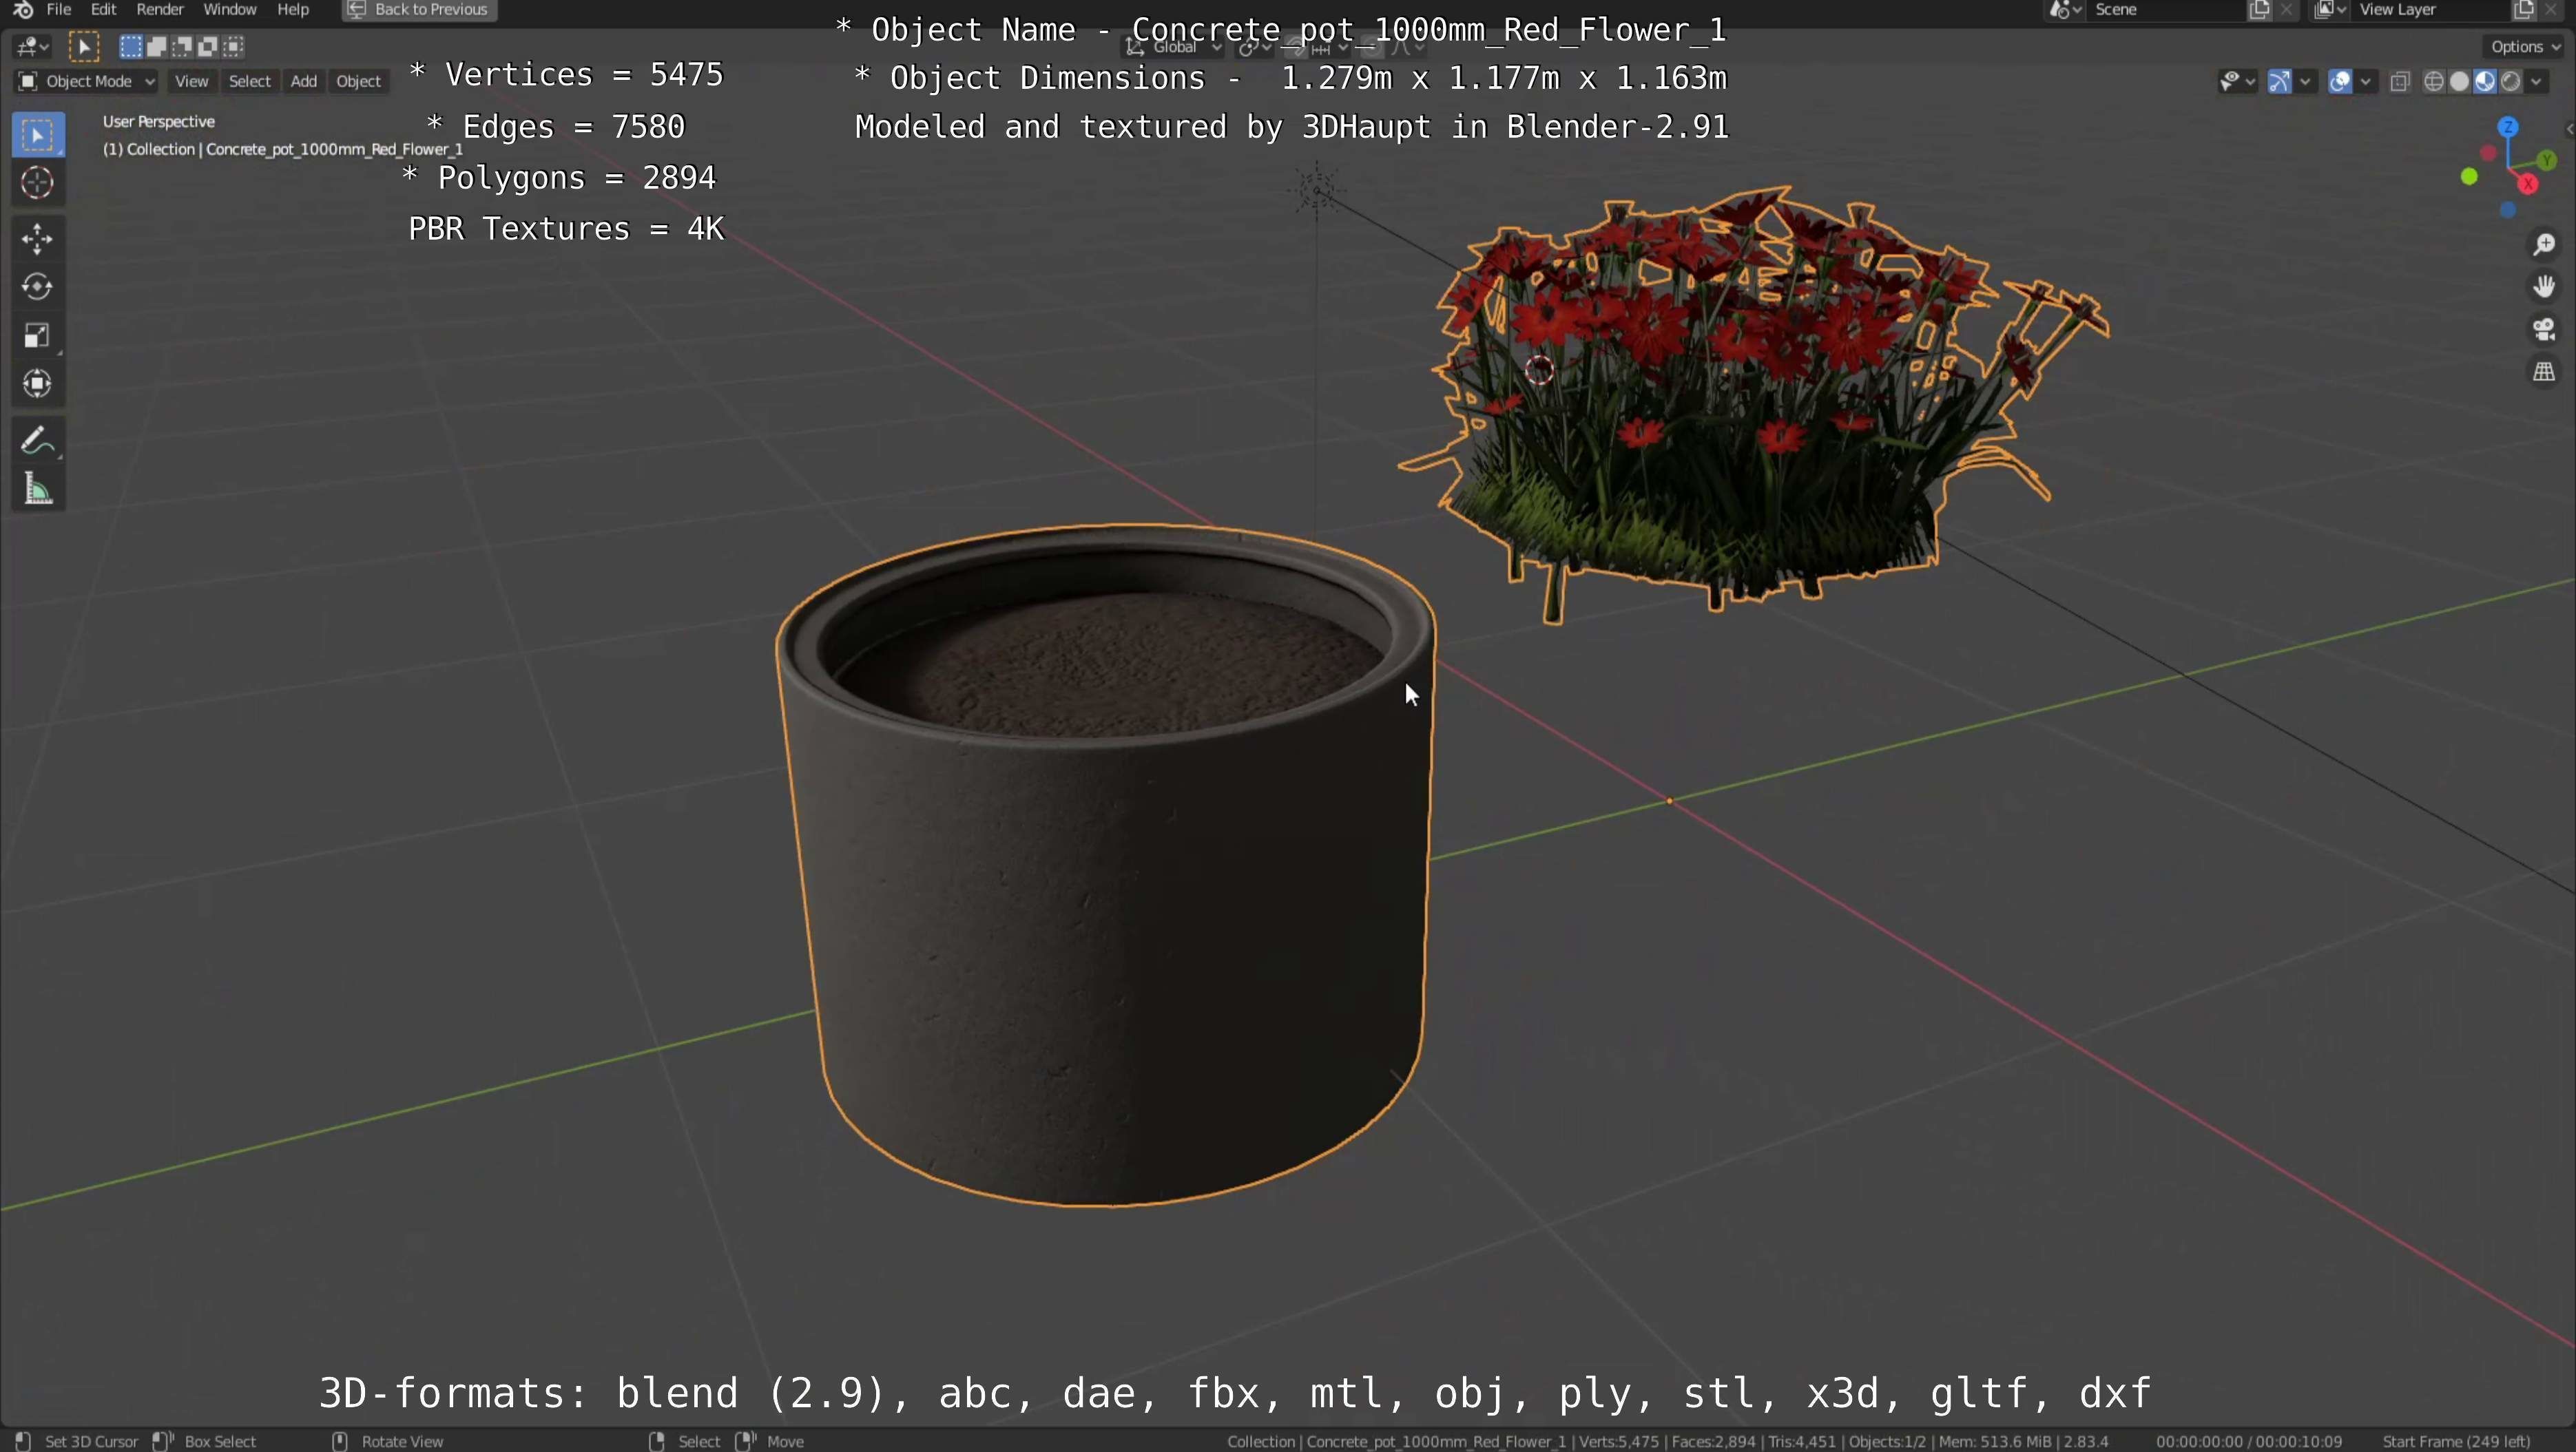Viewport: 2576px width, 1452px height.
Task: Click the Blender logo icon
Action: 23,10
